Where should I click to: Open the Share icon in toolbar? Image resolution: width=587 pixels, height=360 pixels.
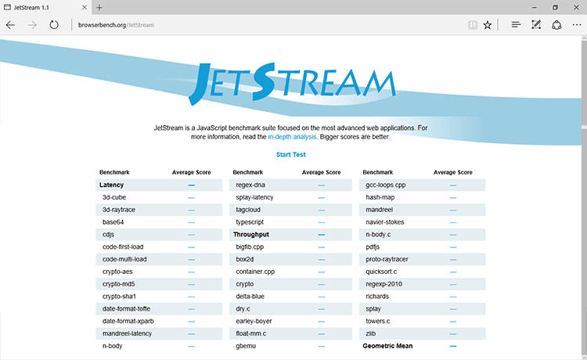(556, 25)
